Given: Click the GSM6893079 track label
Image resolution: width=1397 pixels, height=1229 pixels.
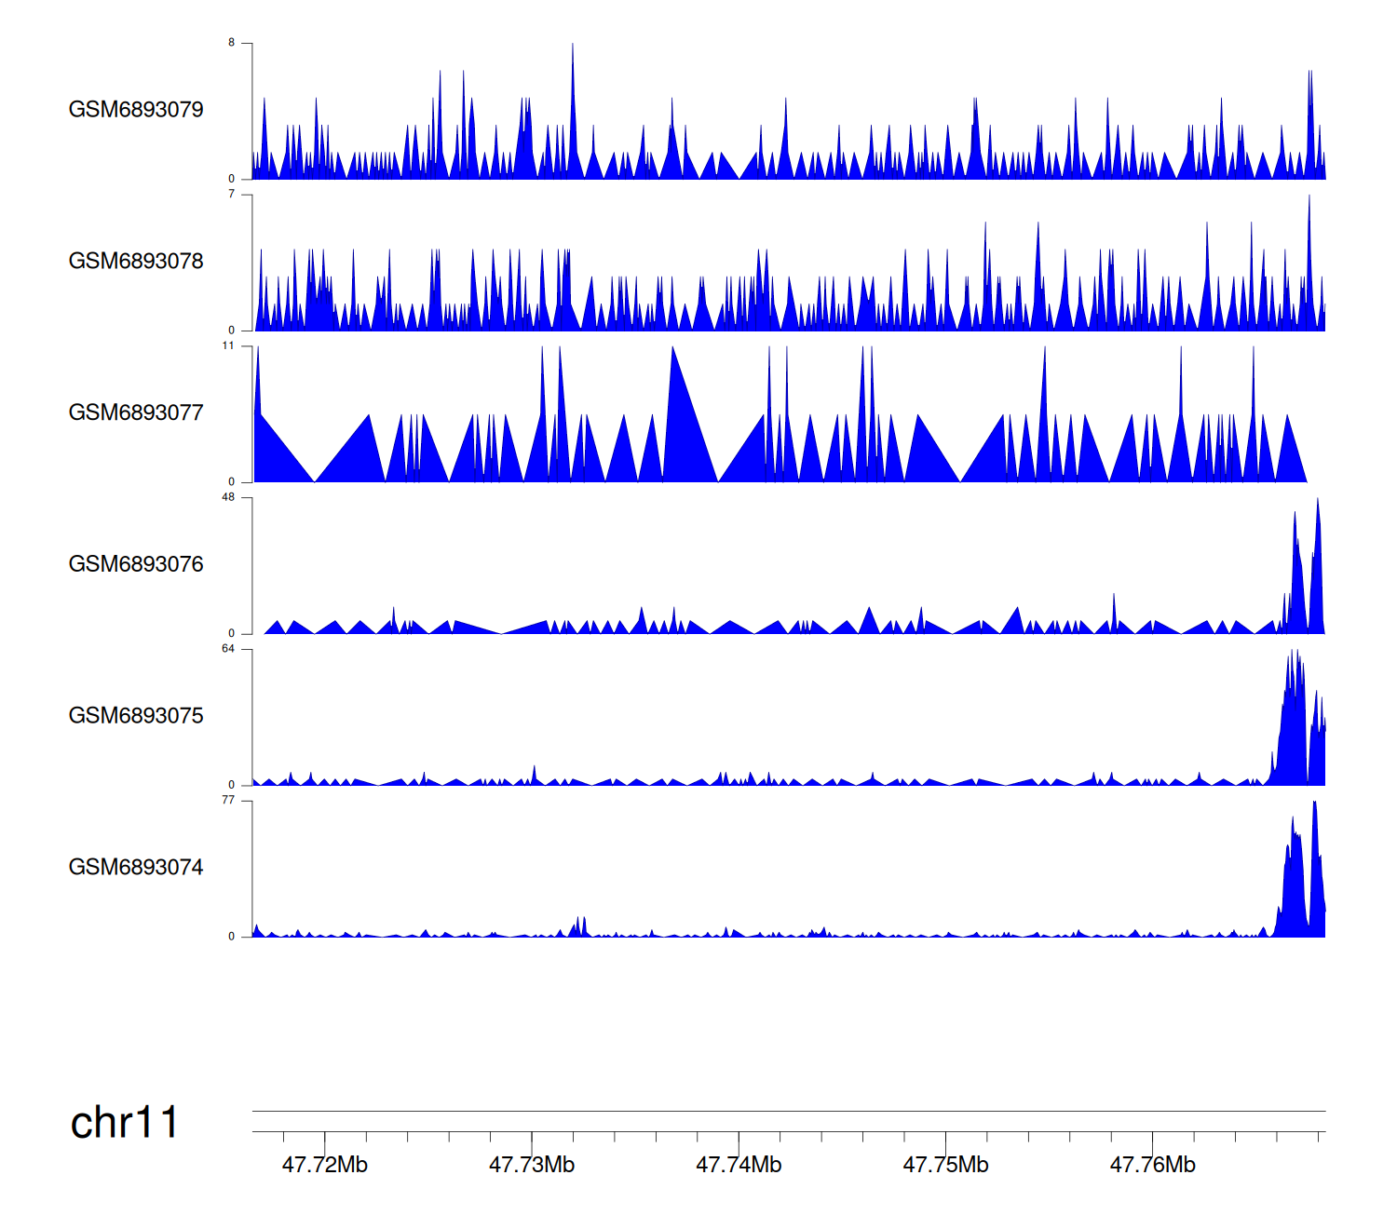Looking at the screenshot, I should [x=136, y=110].
